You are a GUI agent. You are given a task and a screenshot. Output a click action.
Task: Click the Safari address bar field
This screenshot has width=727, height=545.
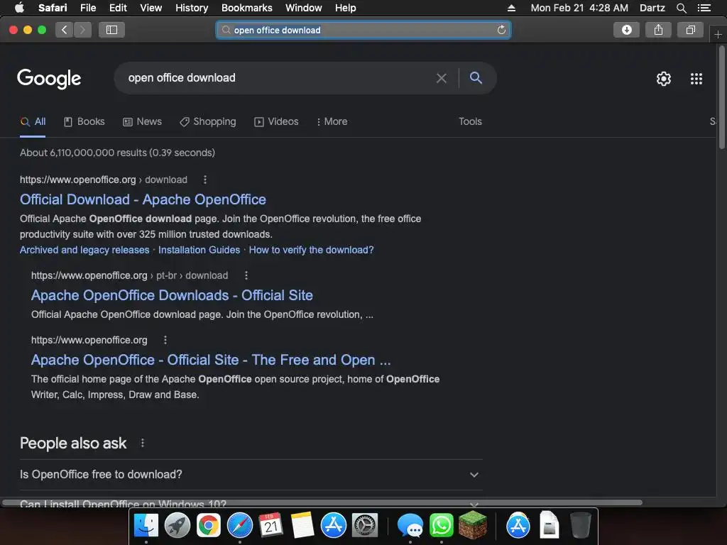coord(363,30)
